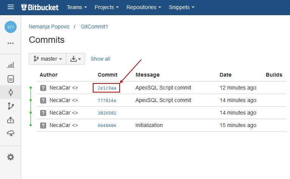Open commit 2e1c9aa link
Image resolution: width=290 pixels, height=179 pixels.
[106, 88]
